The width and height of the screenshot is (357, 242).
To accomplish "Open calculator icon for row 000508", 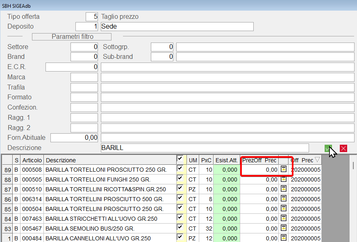I will (284, 169).
